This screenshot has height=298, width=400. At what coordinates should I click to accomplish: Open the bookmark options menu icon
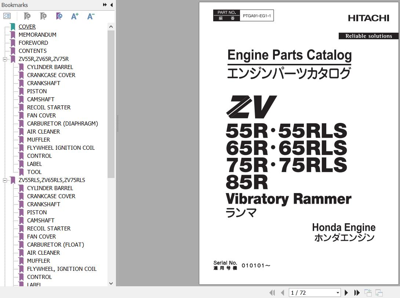(7, 16)
